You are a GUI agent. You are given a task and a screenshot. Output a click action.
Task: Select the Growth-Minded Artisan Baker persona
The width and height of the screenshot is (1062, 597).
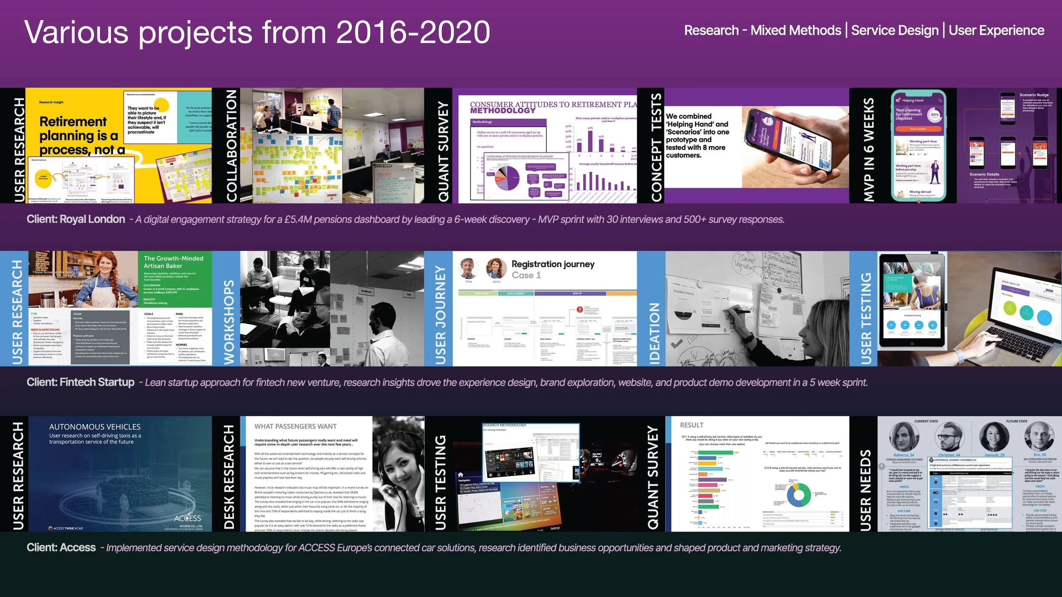click(120, 308)
